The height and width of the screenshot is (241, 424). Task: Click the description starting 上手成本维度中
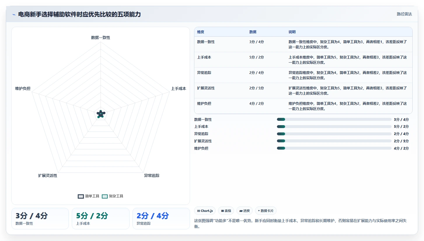point(348,60)
